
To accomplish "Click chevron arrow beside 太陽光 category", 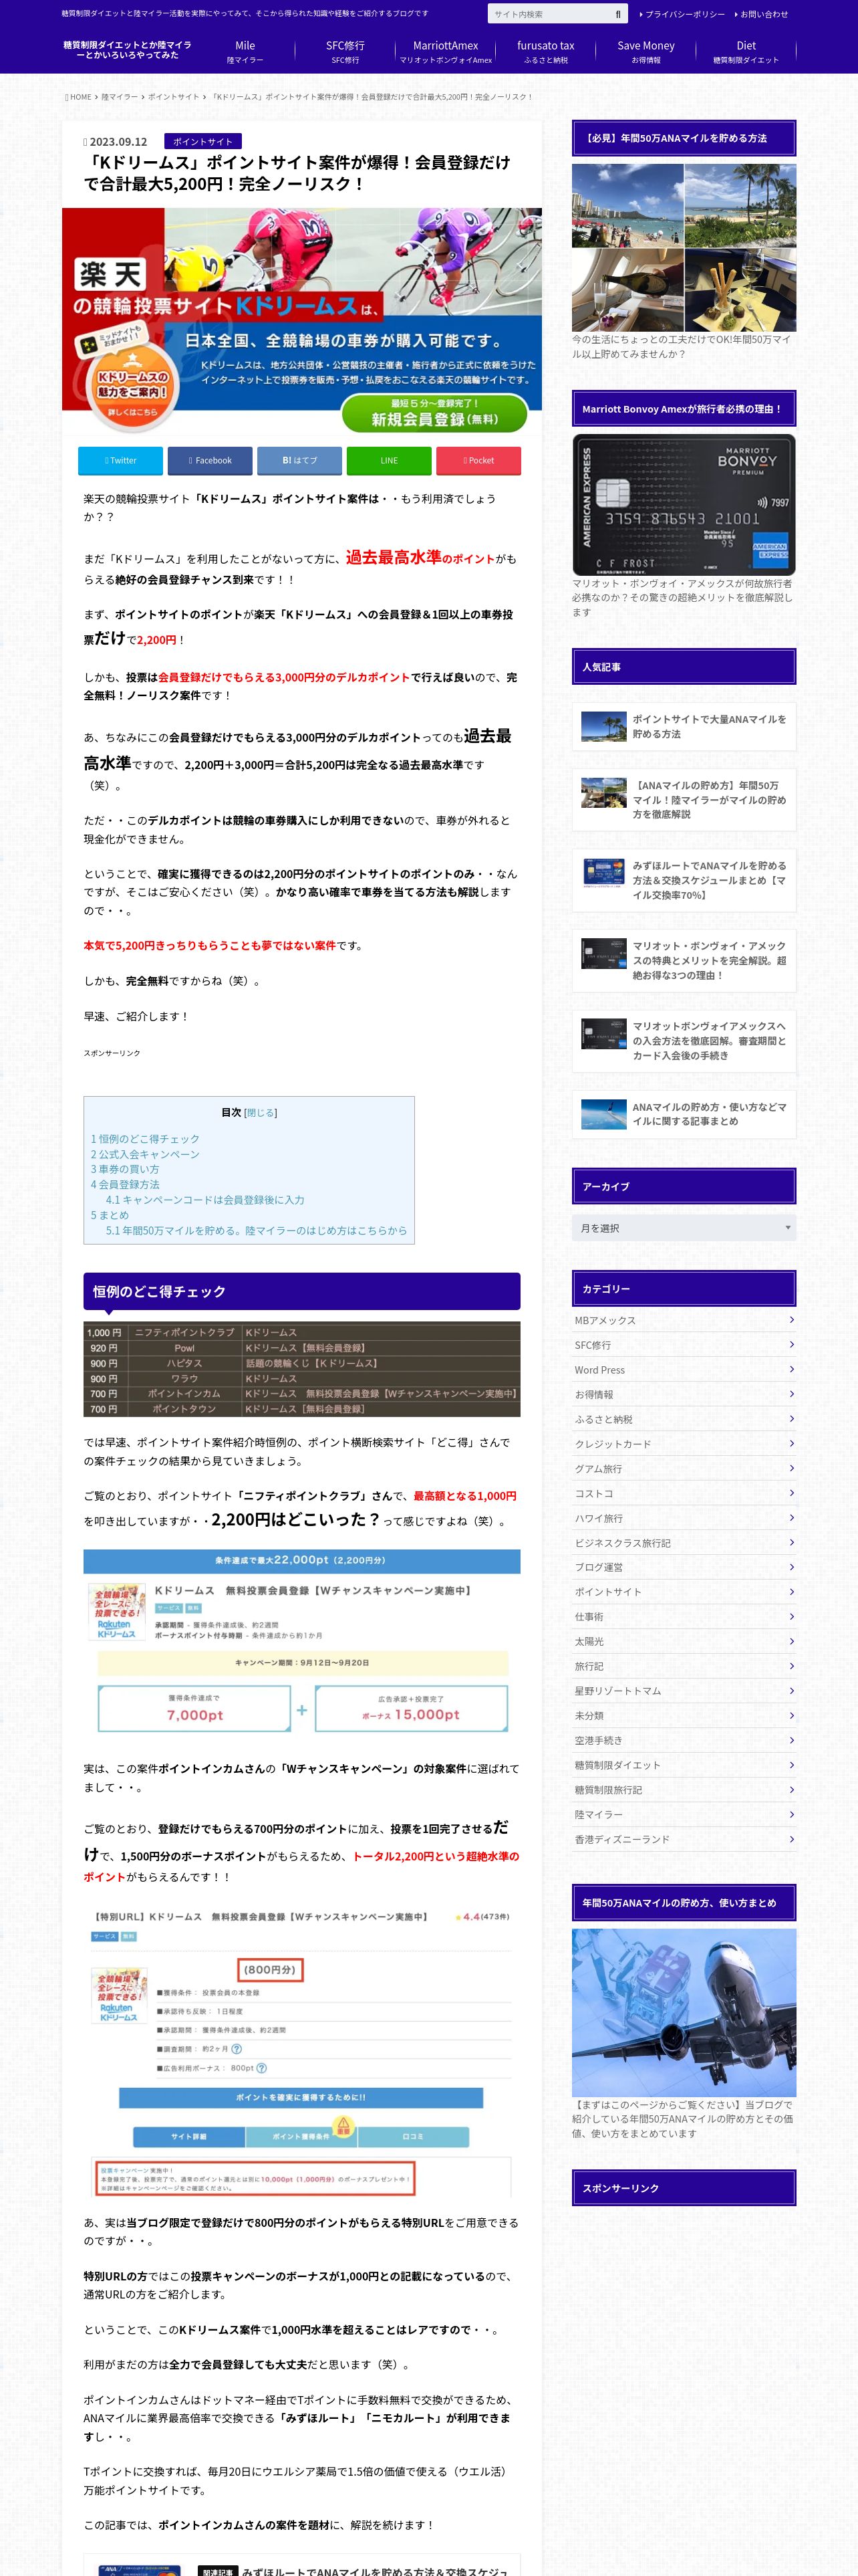I will [x=791, y=1641].
